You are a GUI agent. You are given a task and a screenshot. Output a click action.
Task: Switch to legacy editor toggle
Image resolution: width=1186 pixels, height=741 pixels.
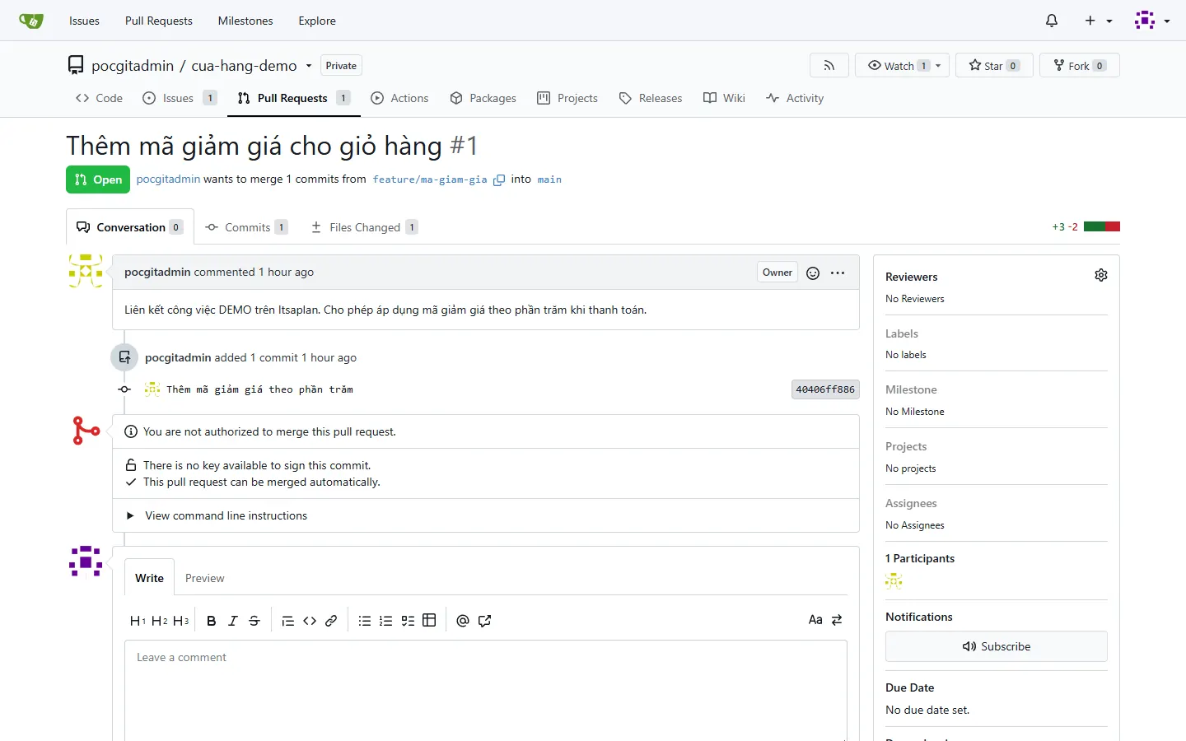click(x=837, y=620)
